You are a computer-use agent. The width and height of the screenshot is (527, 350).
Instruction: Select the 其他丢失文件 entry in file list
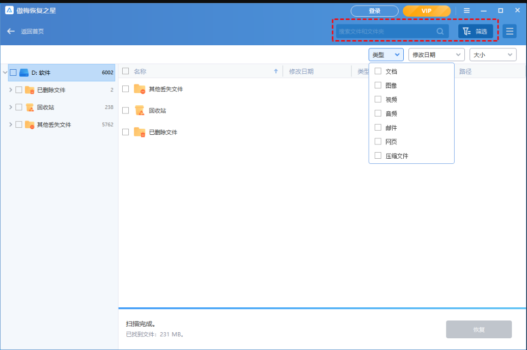click(x=165, y=89)
